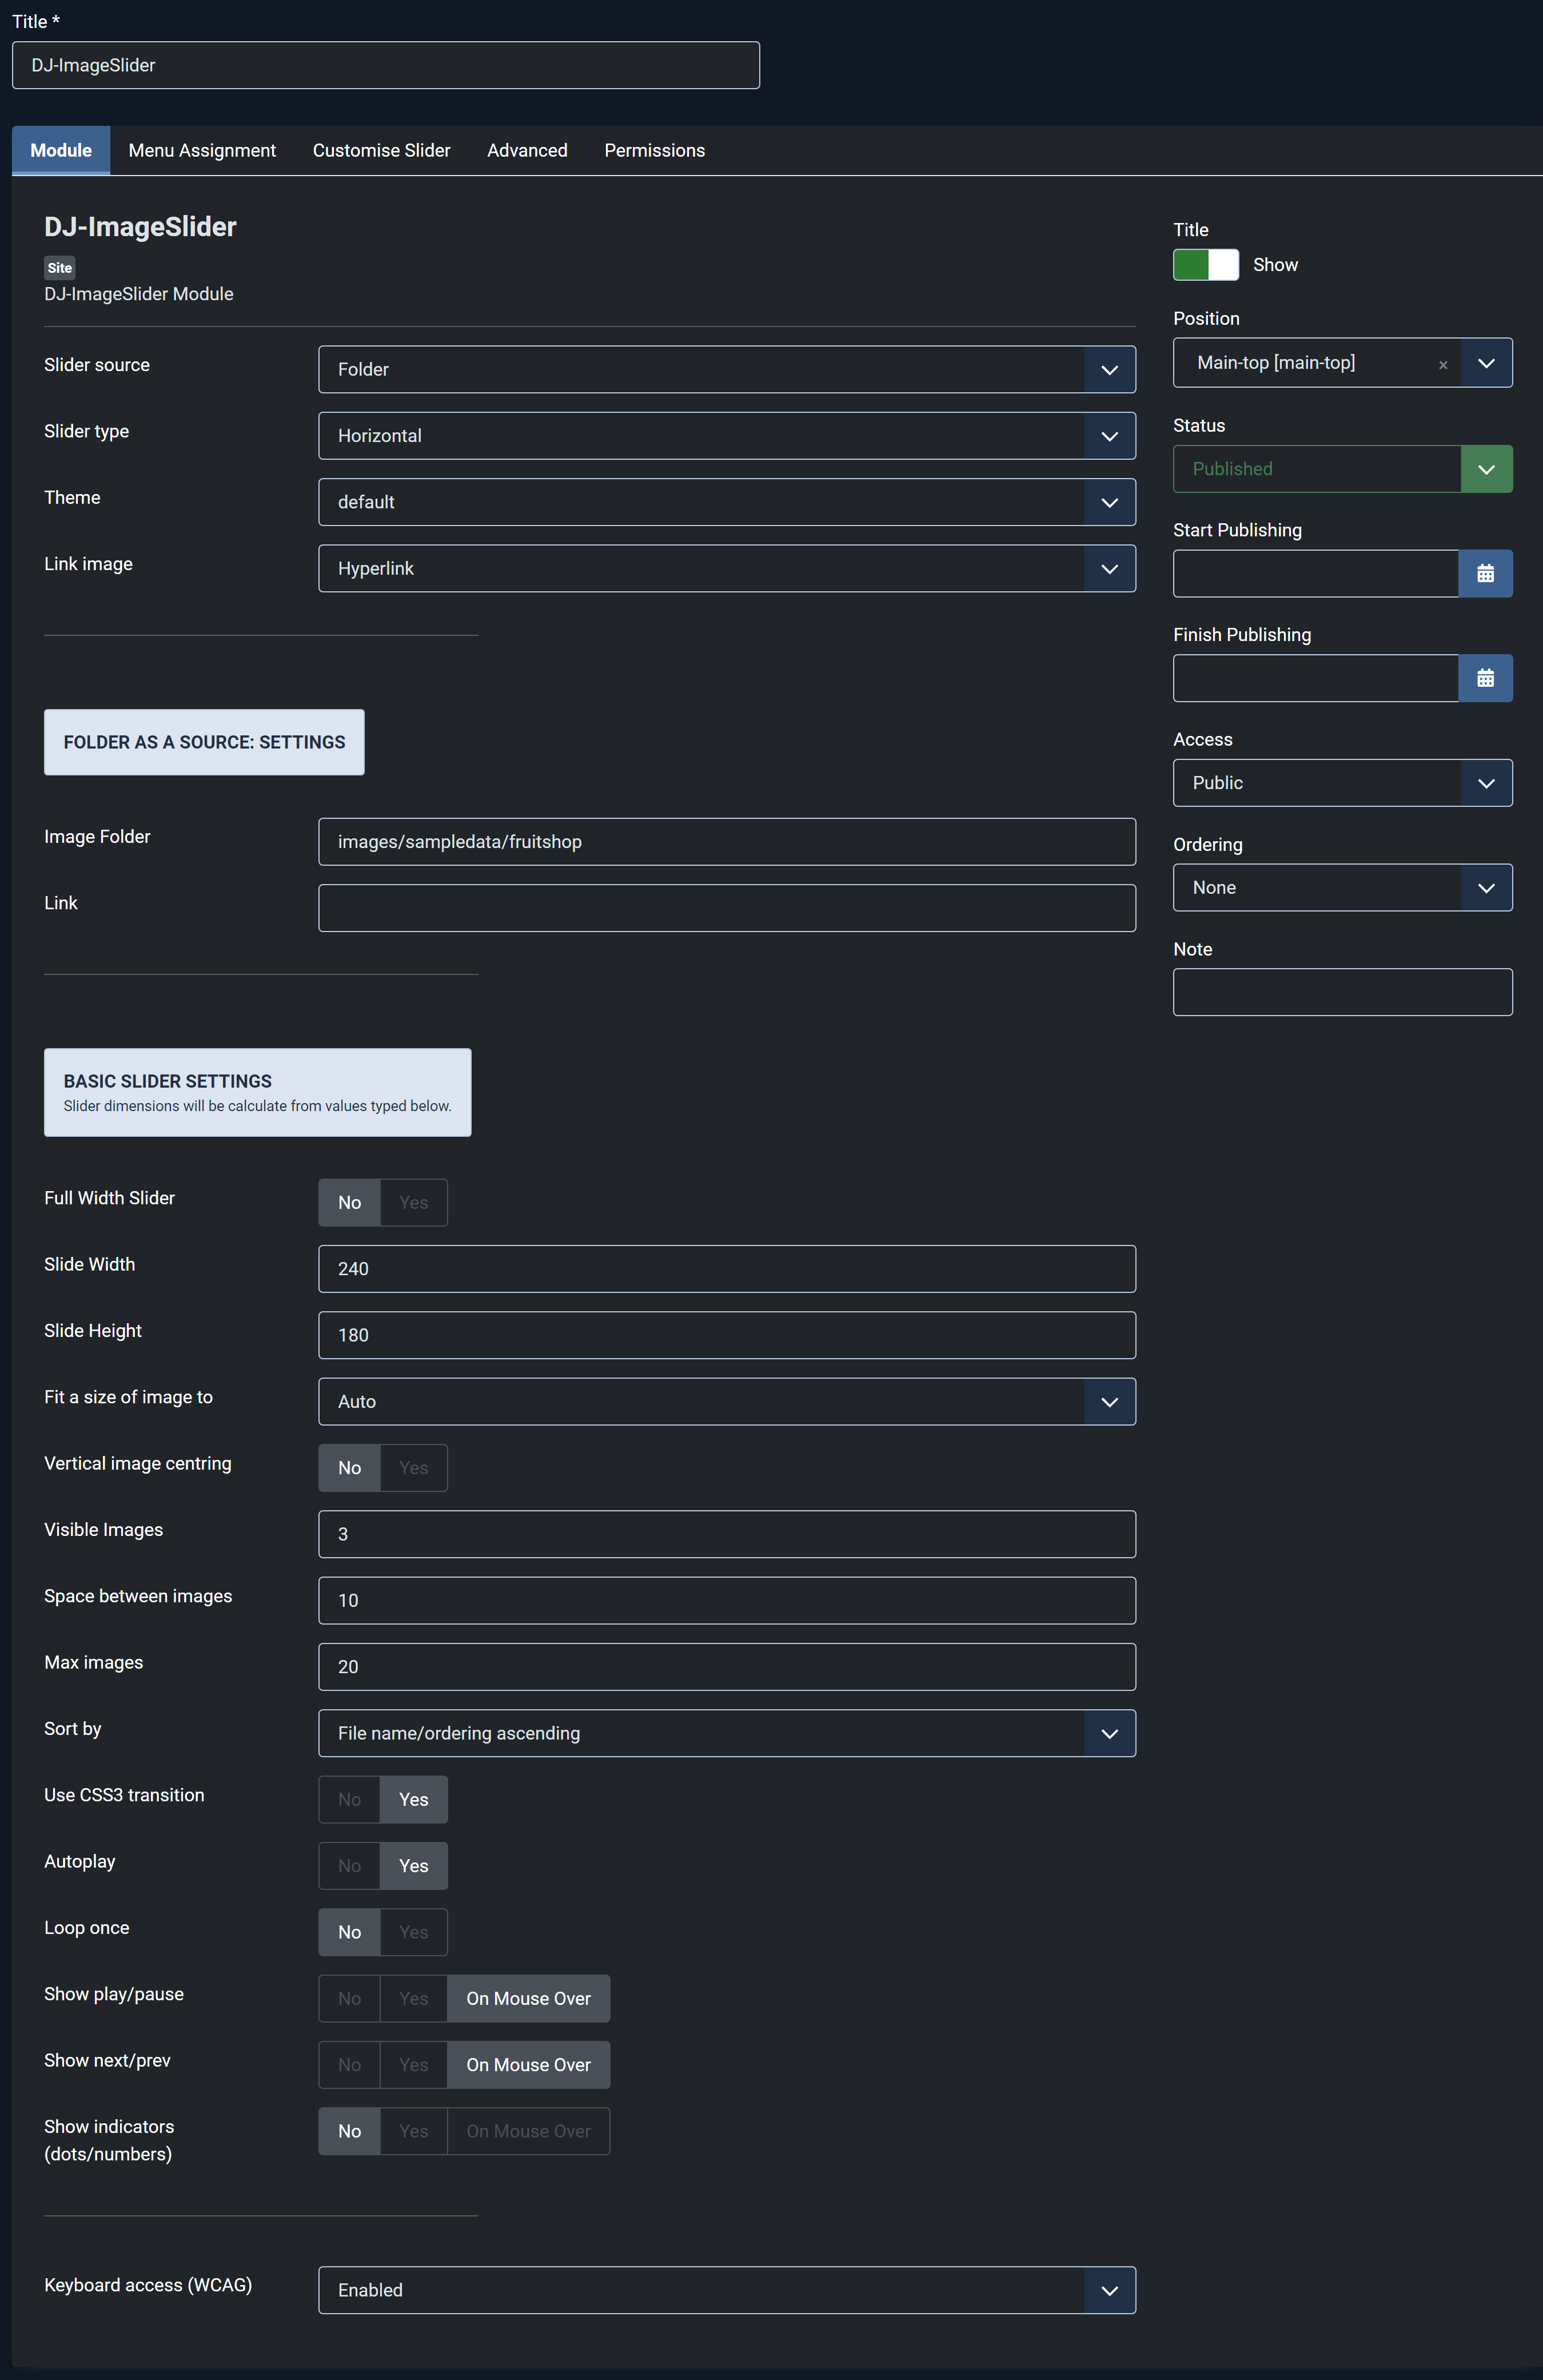Choose On Mouse Over for Show indicators
Viewport: 1543px width, 2380px height.
pyautogui.click(x=528, y=2131)
